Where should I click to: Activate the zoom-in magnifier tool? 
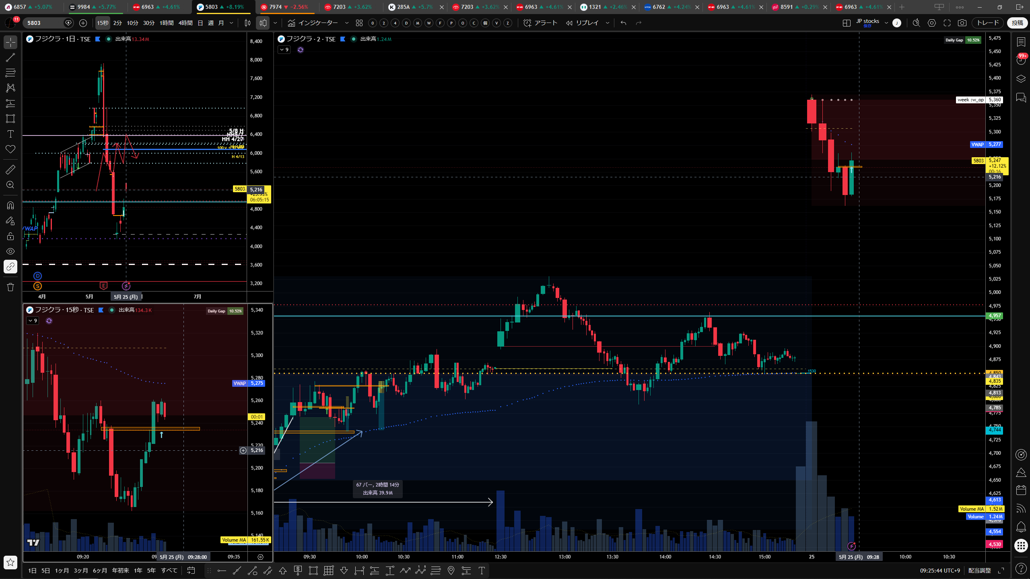tap(10, 185)
